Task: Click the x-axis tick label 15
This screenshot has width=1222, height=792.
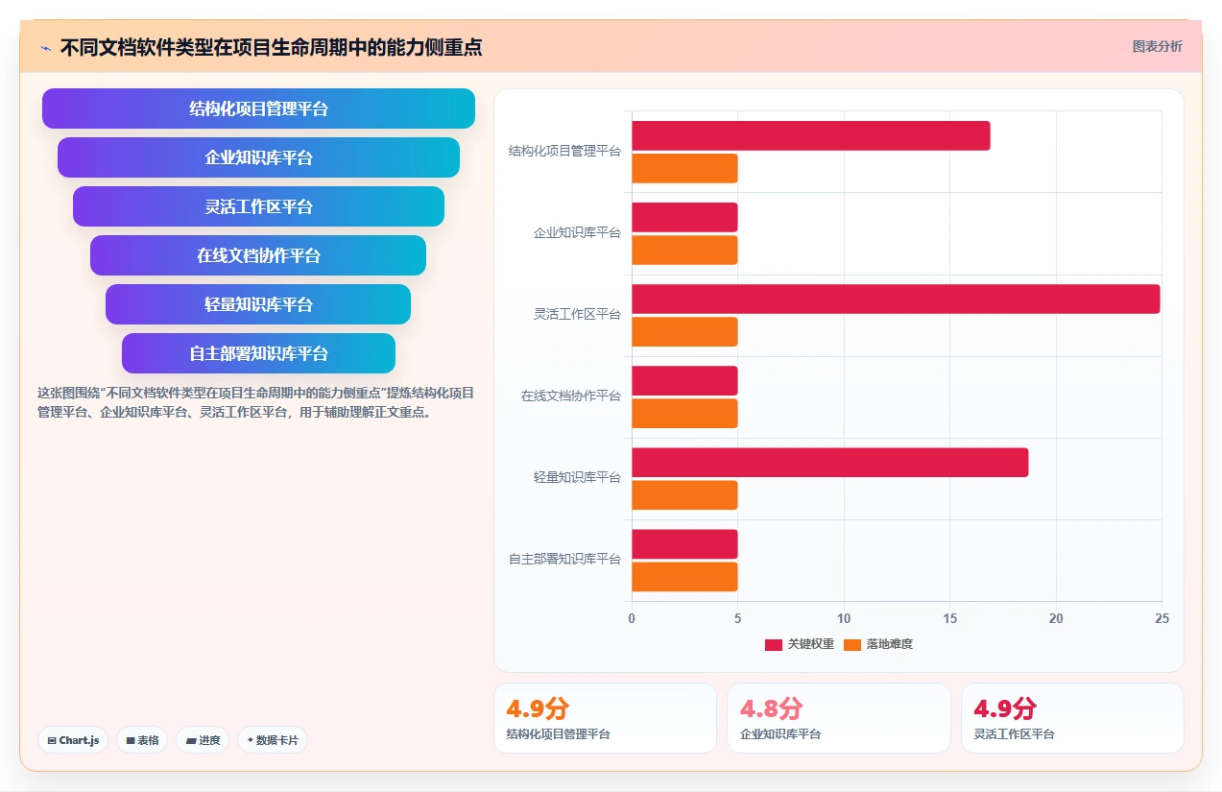Action: pos(950,619)
